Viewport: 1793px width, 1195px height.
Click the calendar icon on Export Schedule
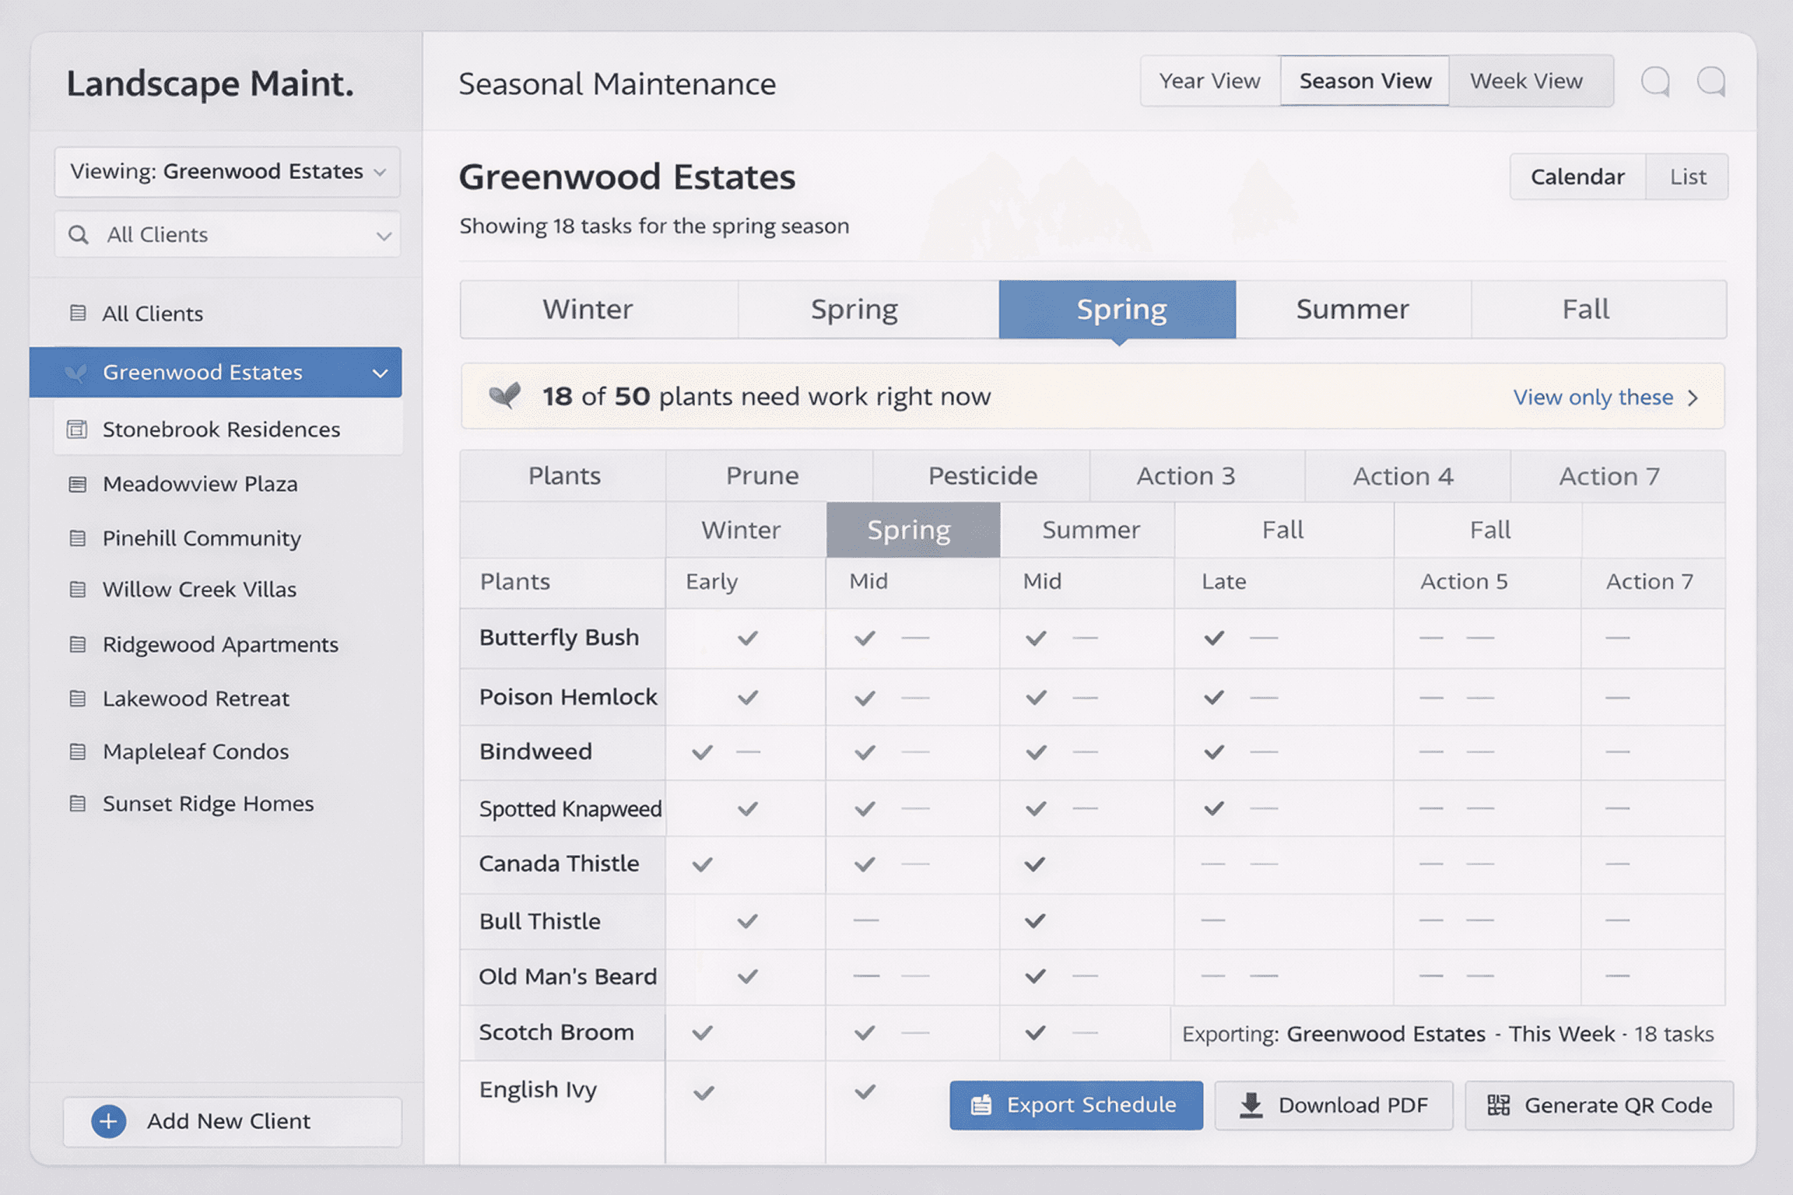click(981, 1105)
